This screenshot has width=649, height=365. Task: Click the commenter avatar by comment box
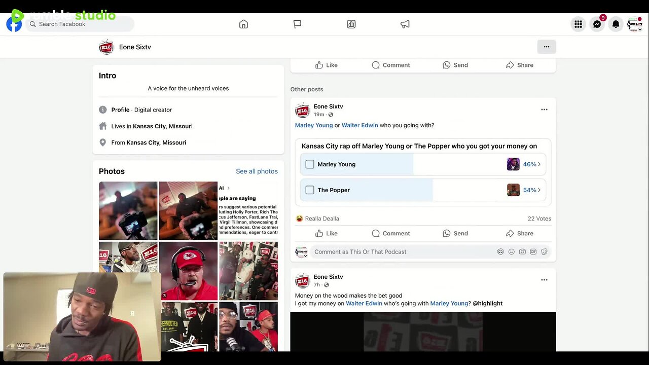[302, 252]
